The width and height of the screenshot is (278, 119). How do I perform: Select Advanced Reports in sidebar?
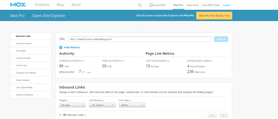(x=31, y=95)
